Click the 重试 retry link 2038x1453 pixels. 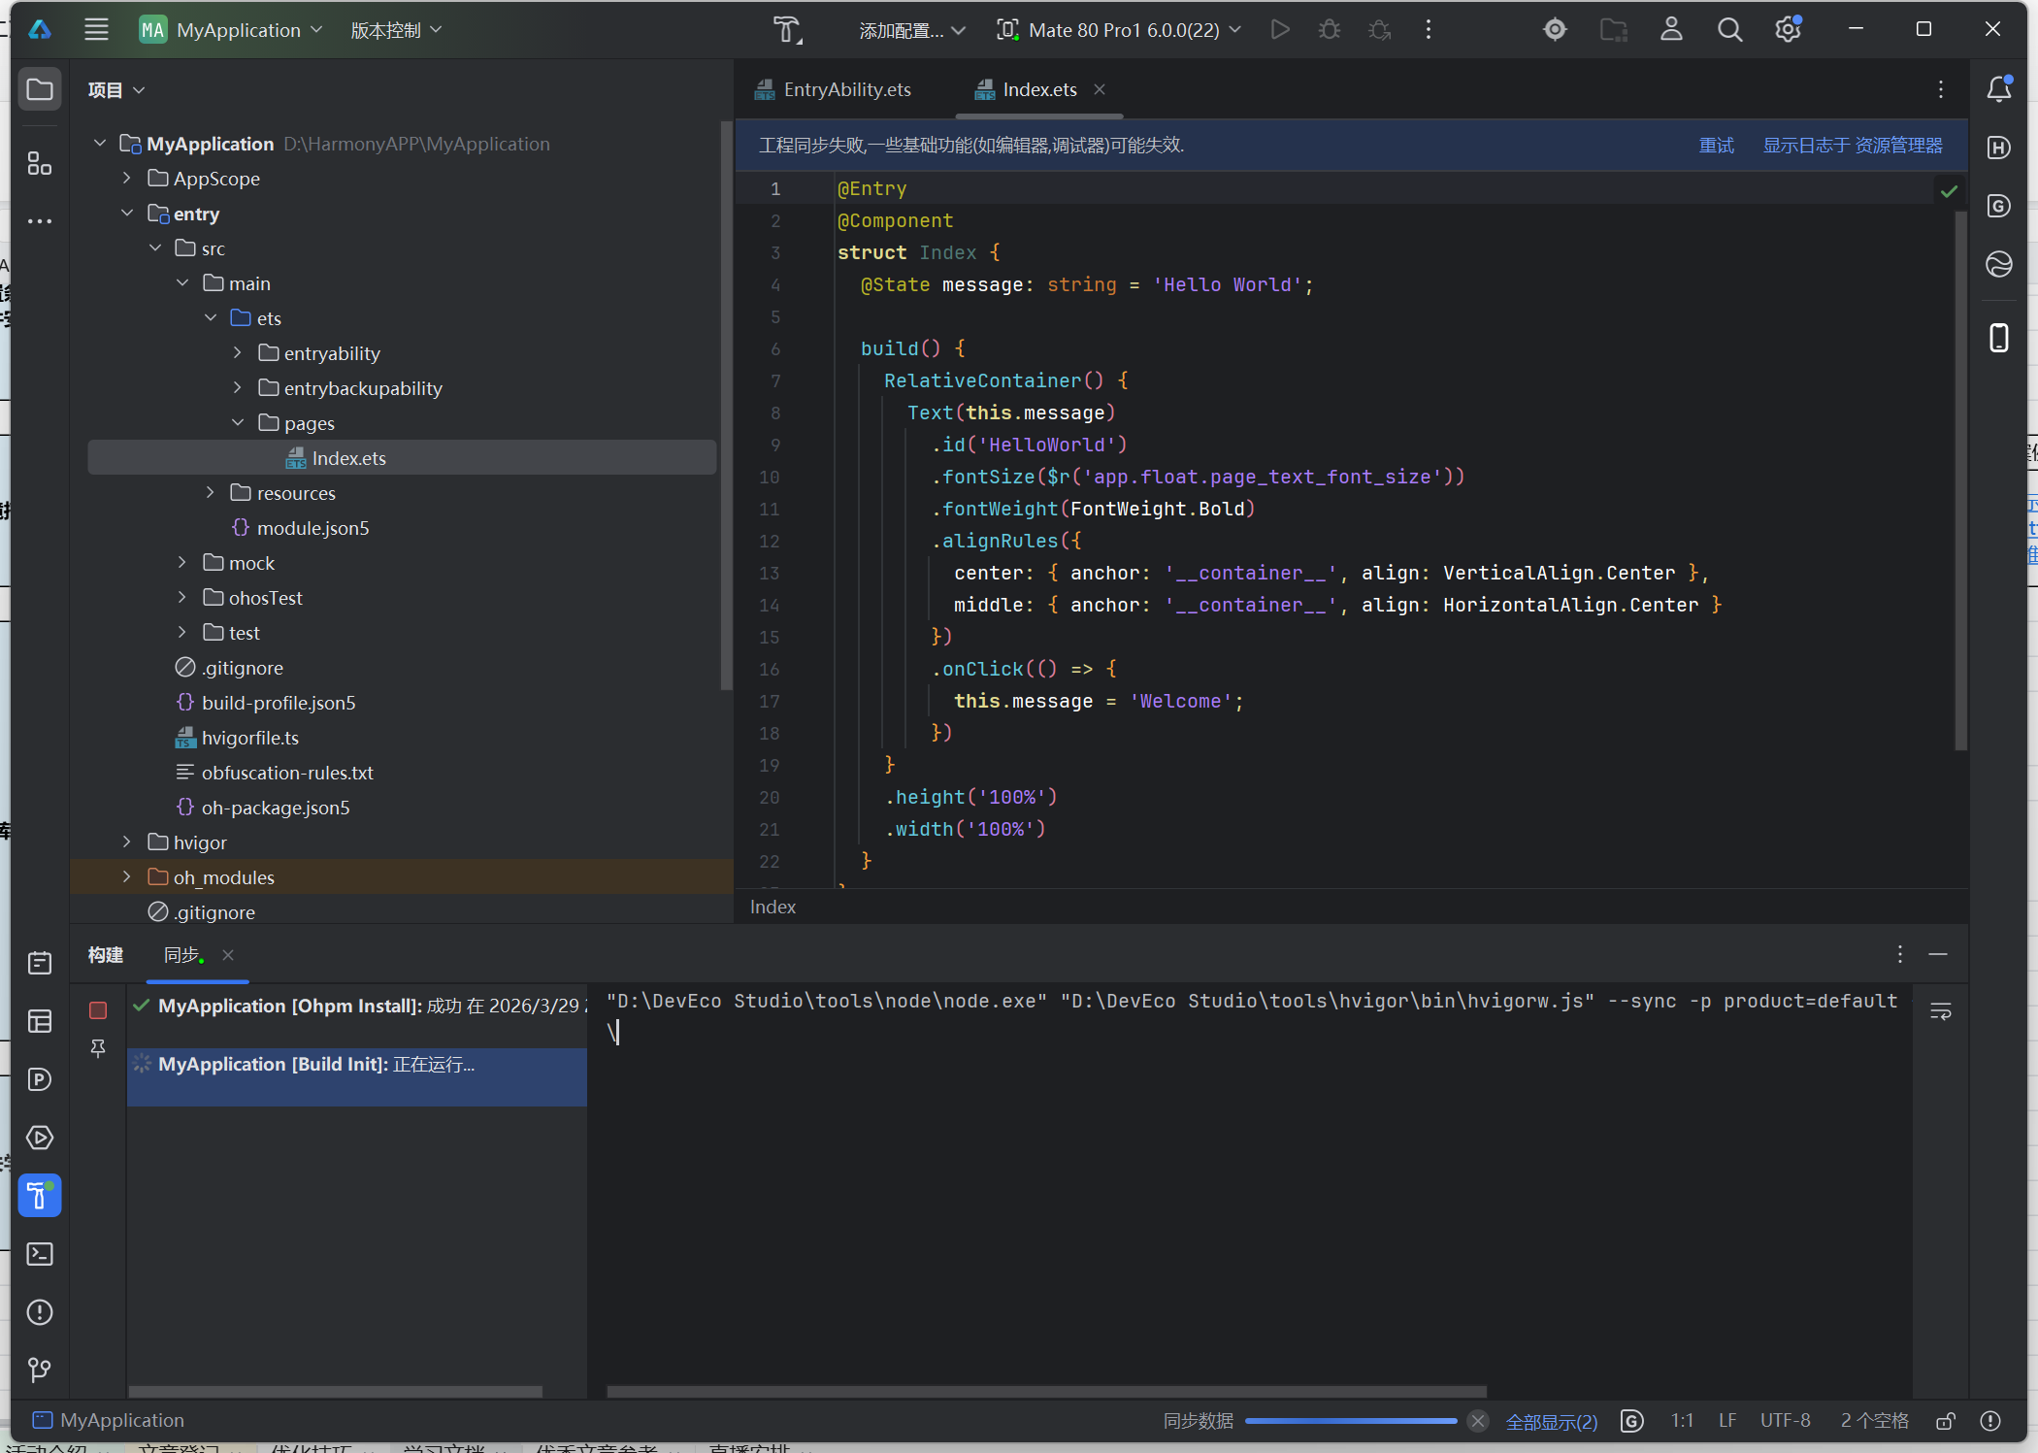[1716, 146]
